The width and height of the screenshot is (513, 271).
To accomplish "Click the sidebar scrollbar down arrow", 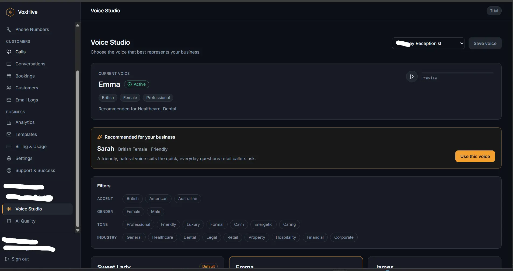I will 78,230.
